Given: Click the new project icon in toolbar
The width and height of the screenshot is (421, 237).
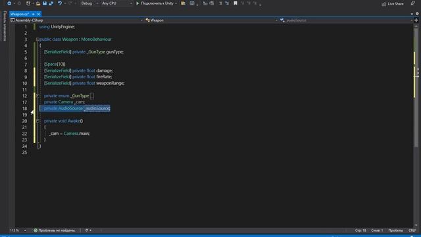Looking at the screenshot, I should click(28, 3).
